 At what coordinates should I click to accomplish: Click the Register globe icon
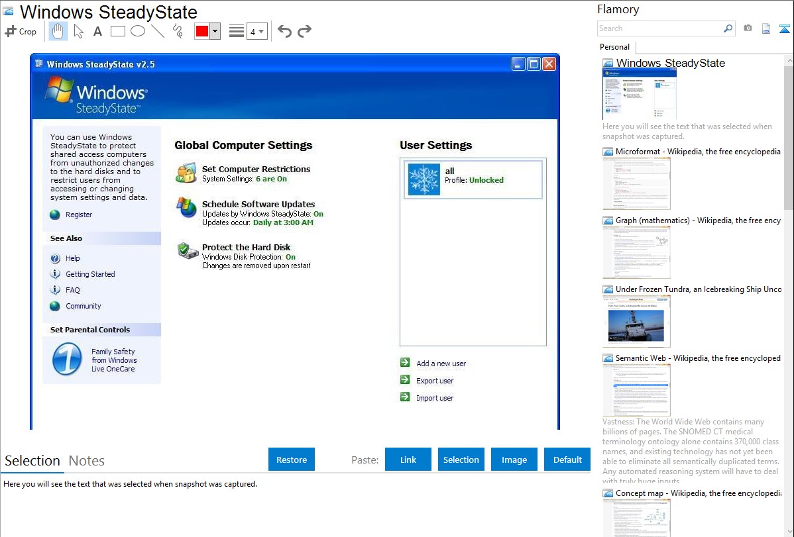pyautogui.click(x=55, y=215)
